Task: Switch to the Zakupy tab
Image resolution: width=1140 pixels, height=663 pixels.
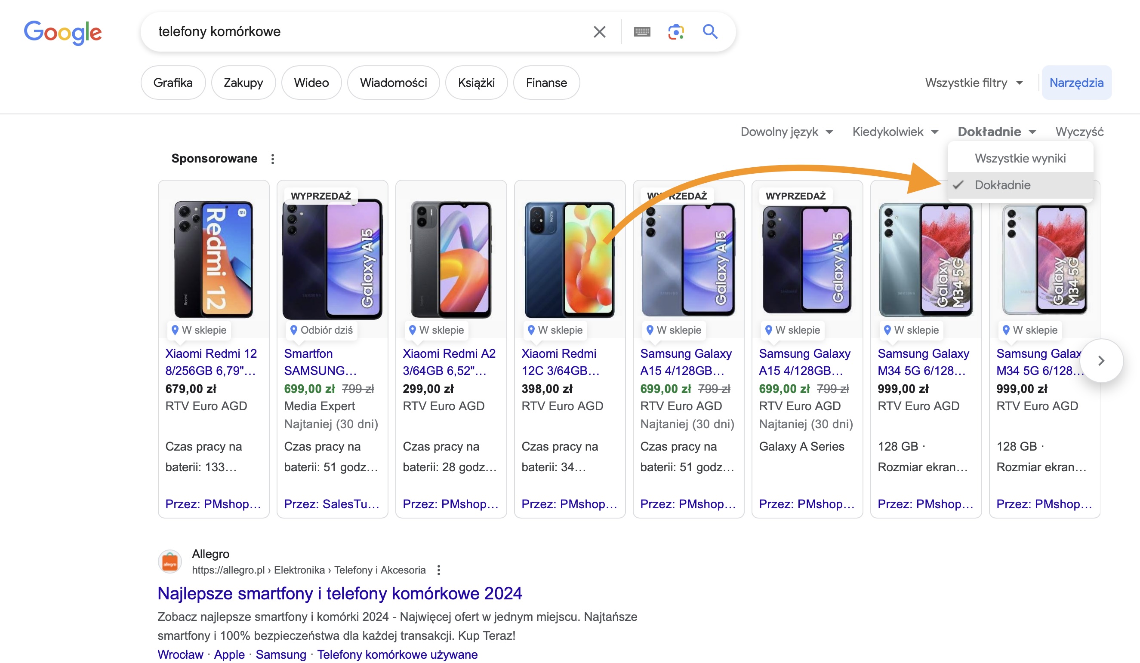Action: (243, 83)
